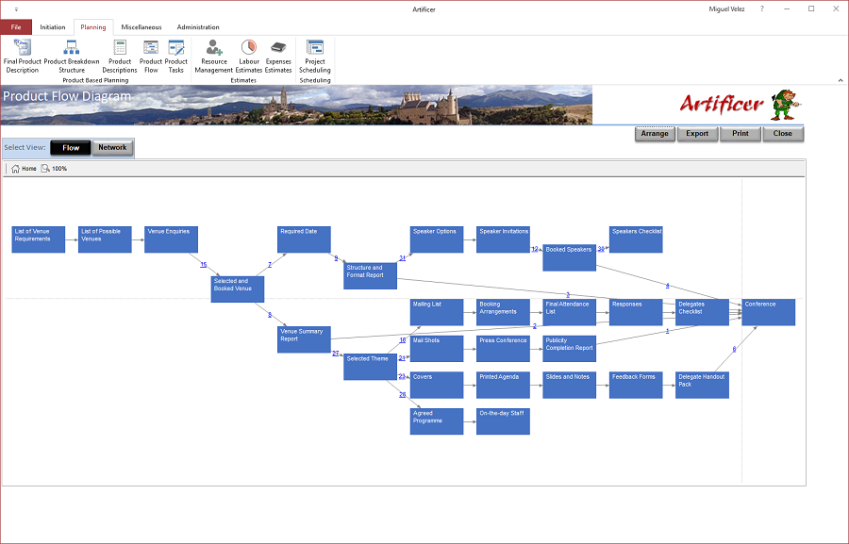Open Project Scheduling

click(x=314, y=56)
